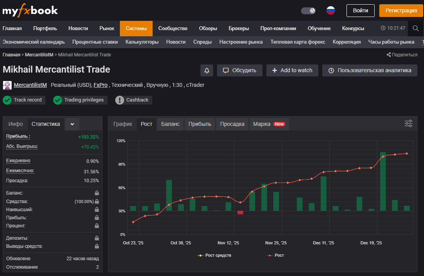Open the FxPro broker link
The image size is (424, 276).
pyautogui.click(x=100, y=85)
